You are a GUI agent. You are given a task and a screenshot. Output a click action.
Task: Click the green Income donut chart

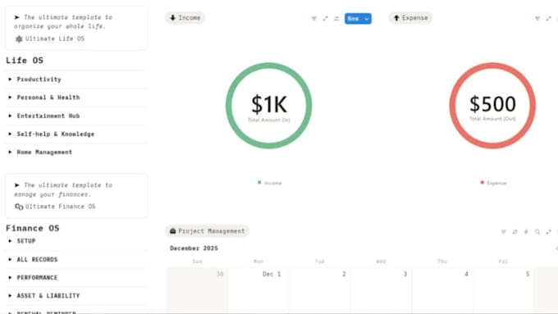tap(268, 106)
